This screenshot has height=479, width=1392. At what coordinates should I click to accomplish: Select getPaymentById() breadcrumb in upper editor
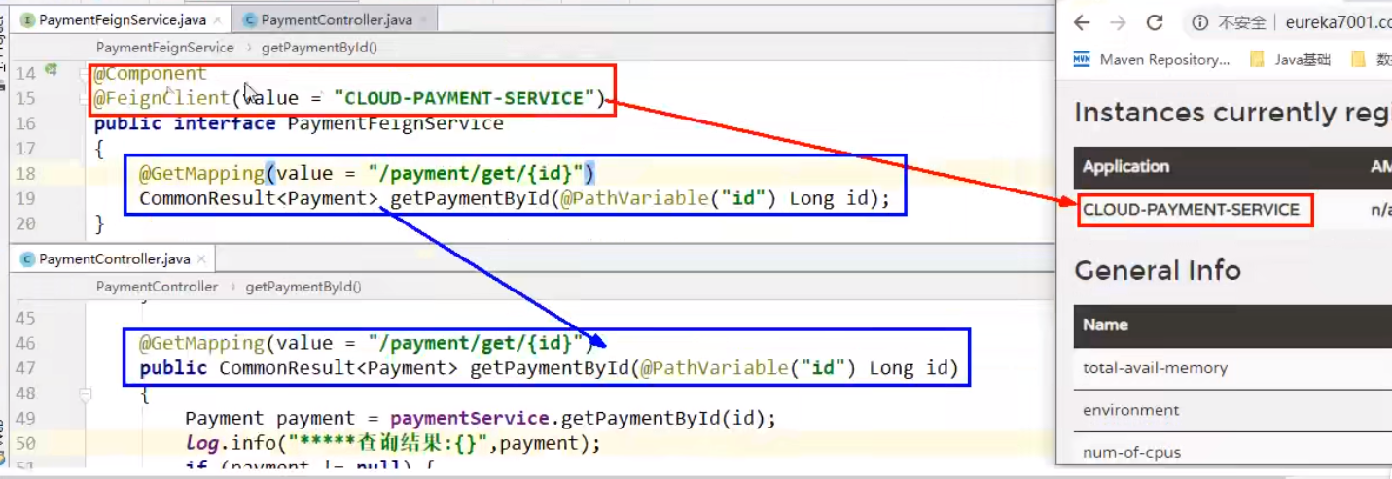click(x=319, y=47)
